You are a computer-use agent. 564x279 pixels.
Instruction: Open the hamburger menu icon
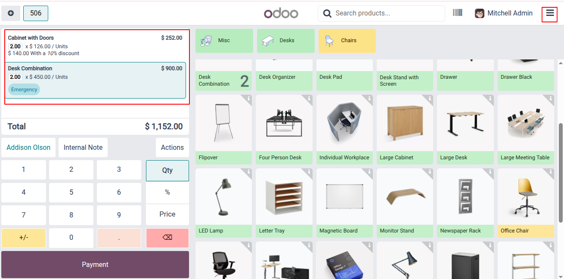pyautogui.click(x=550, y=13)
